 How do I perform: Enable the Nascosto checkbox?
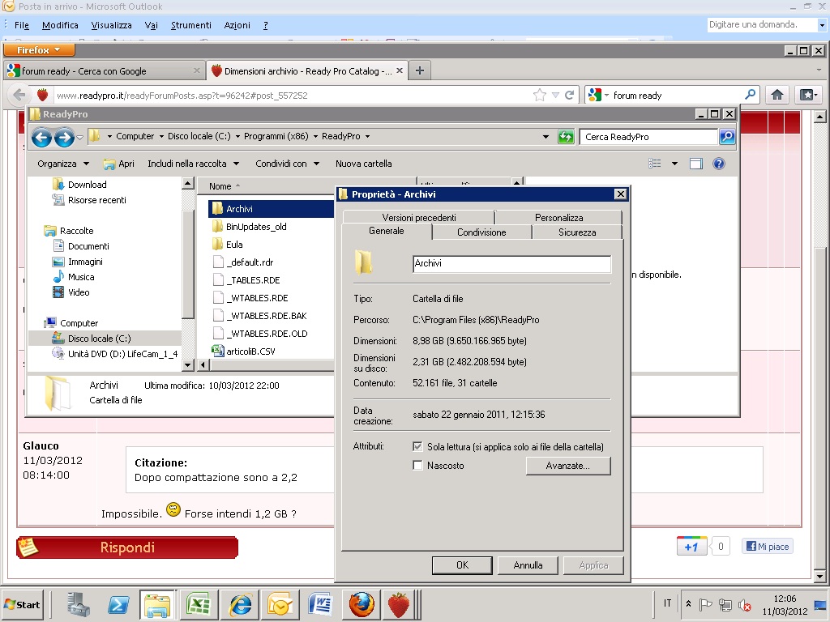pyautogui.click(x=417, y=466)
